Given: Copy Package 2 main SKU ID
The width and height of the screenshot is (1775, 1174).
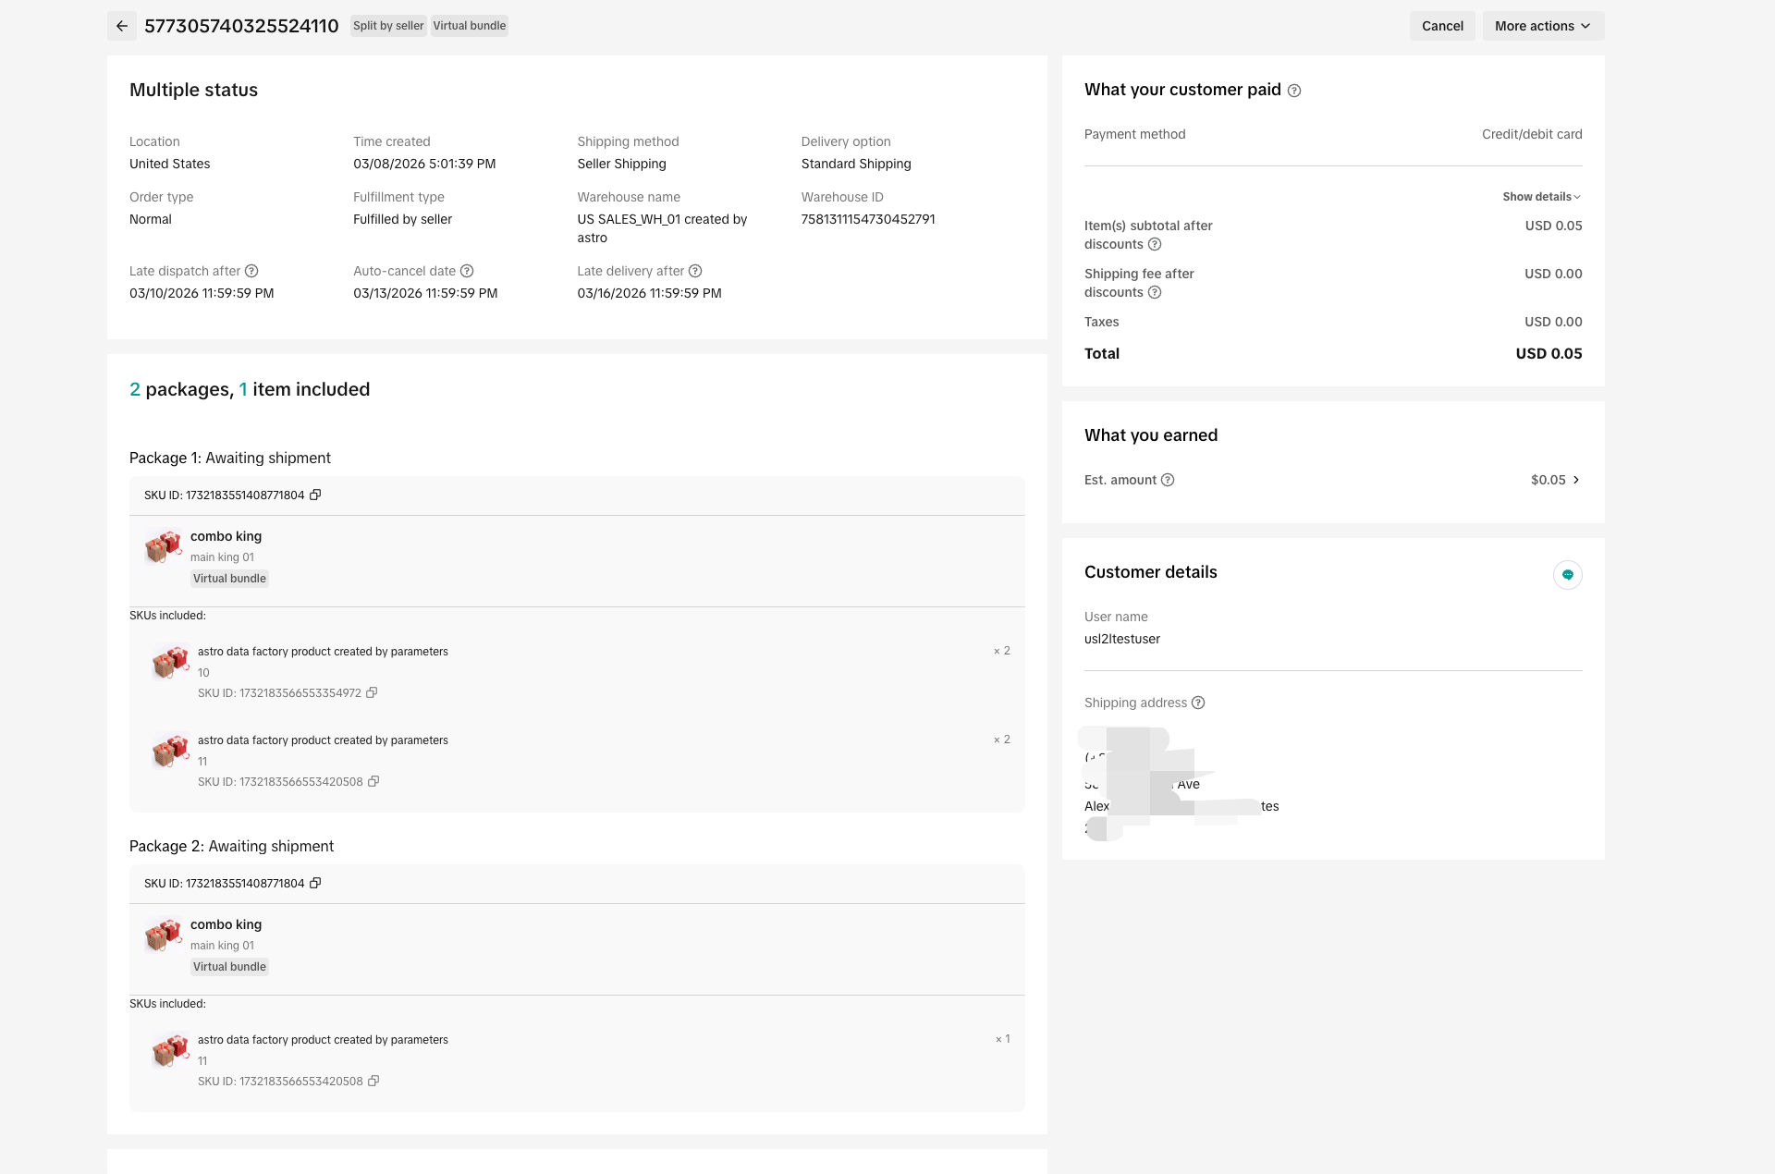Looking at the screenshot, I should 315,884.
